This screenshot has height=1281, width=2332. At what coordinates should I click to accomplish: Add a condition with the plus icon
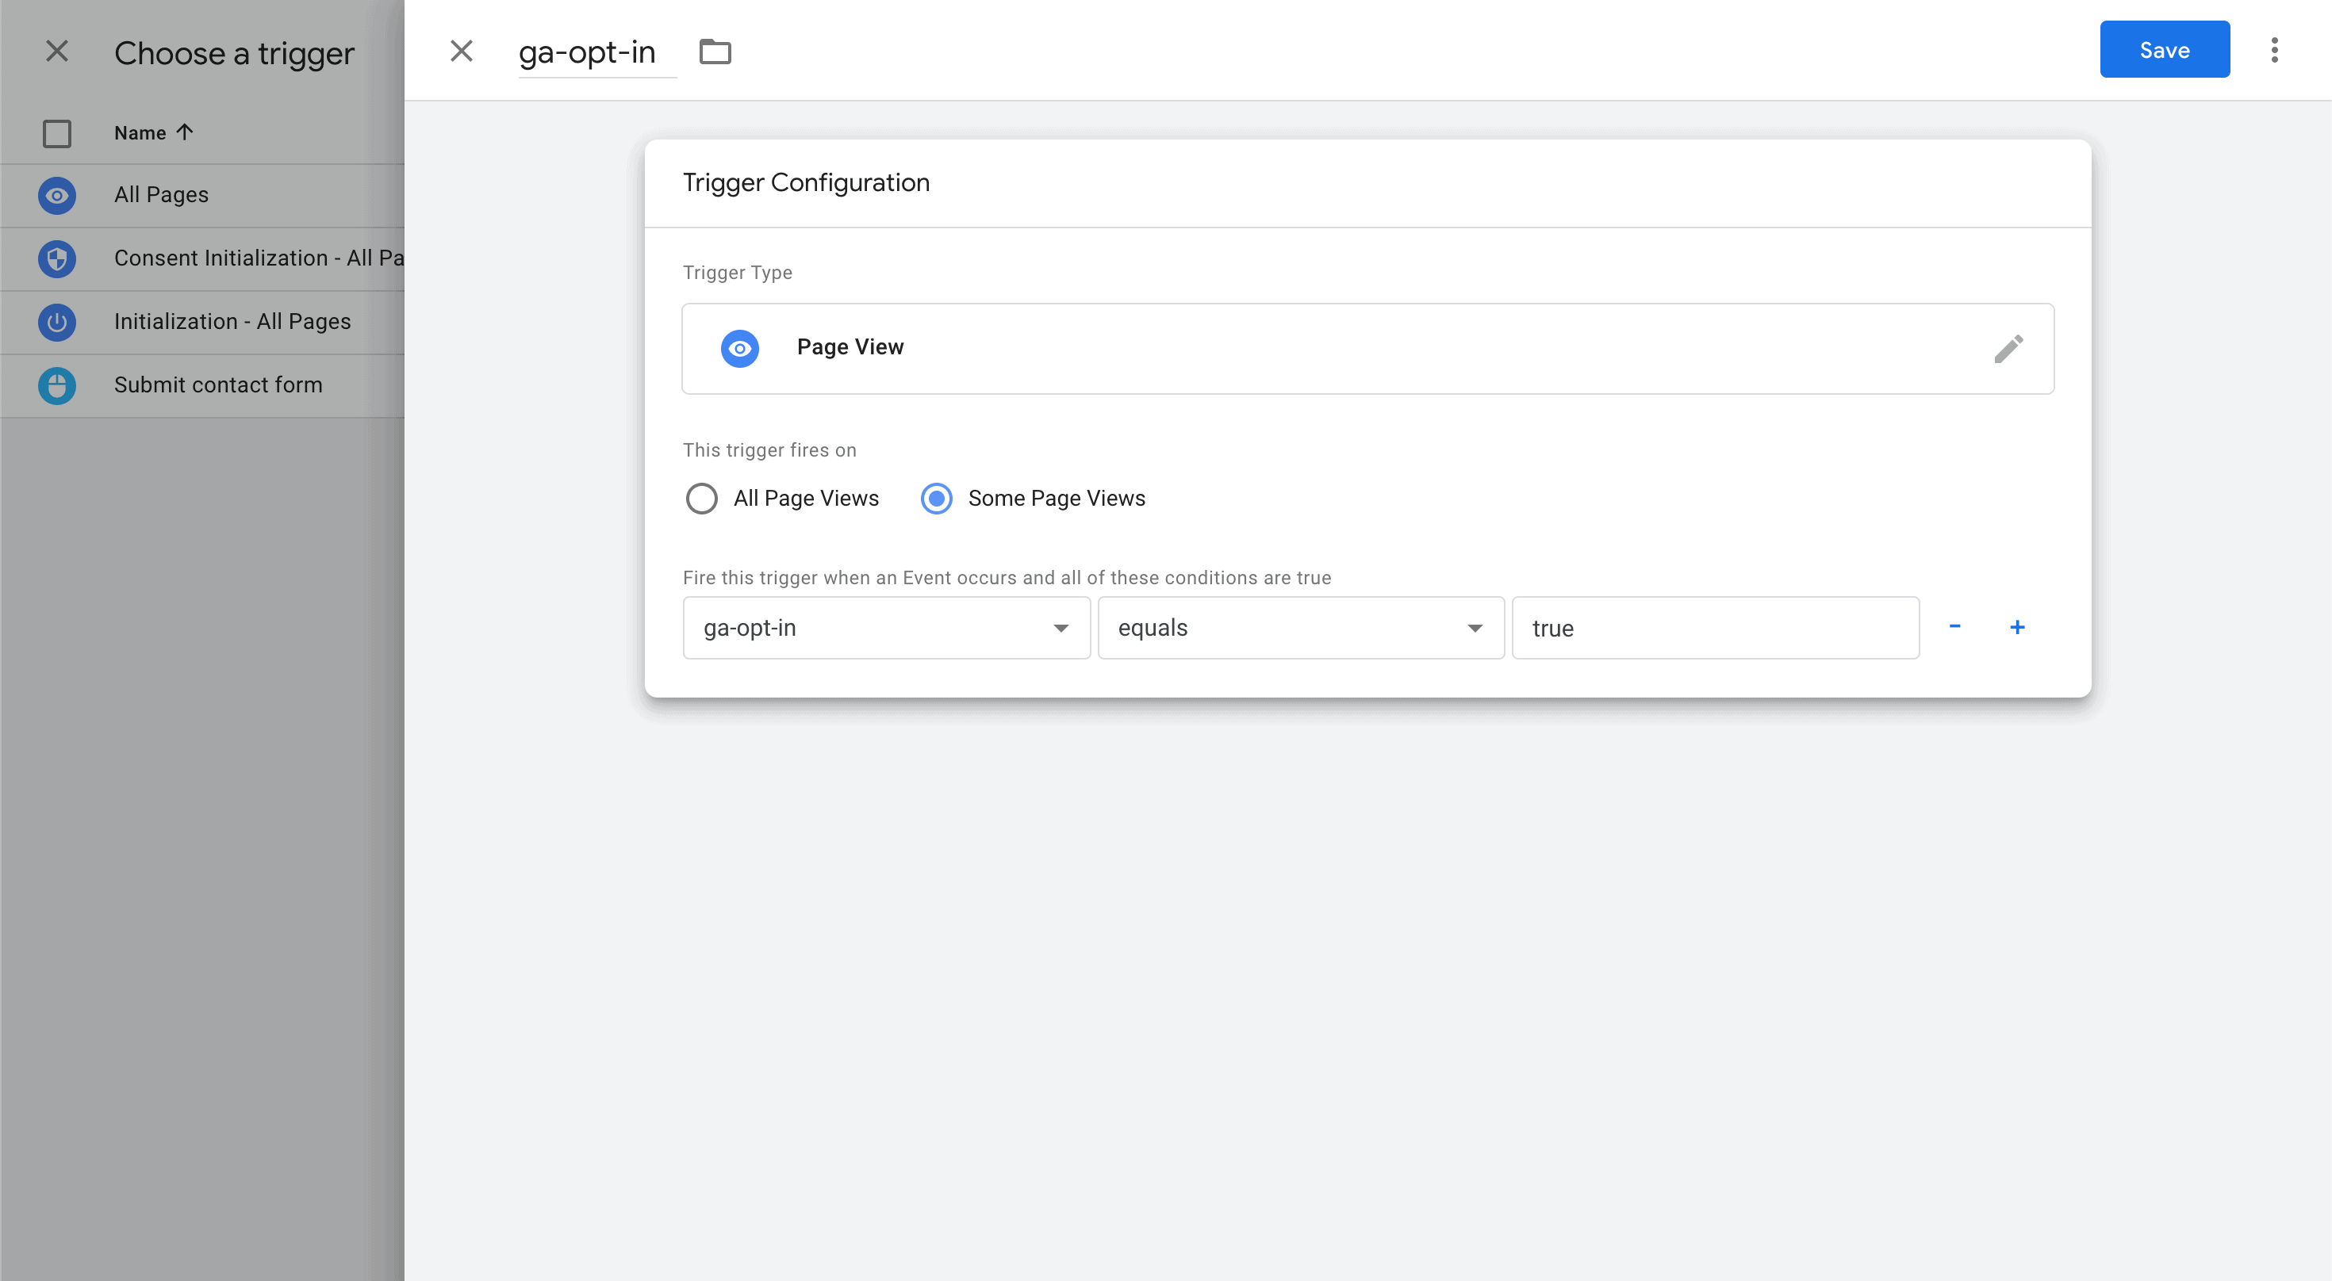coord(2016,627)
